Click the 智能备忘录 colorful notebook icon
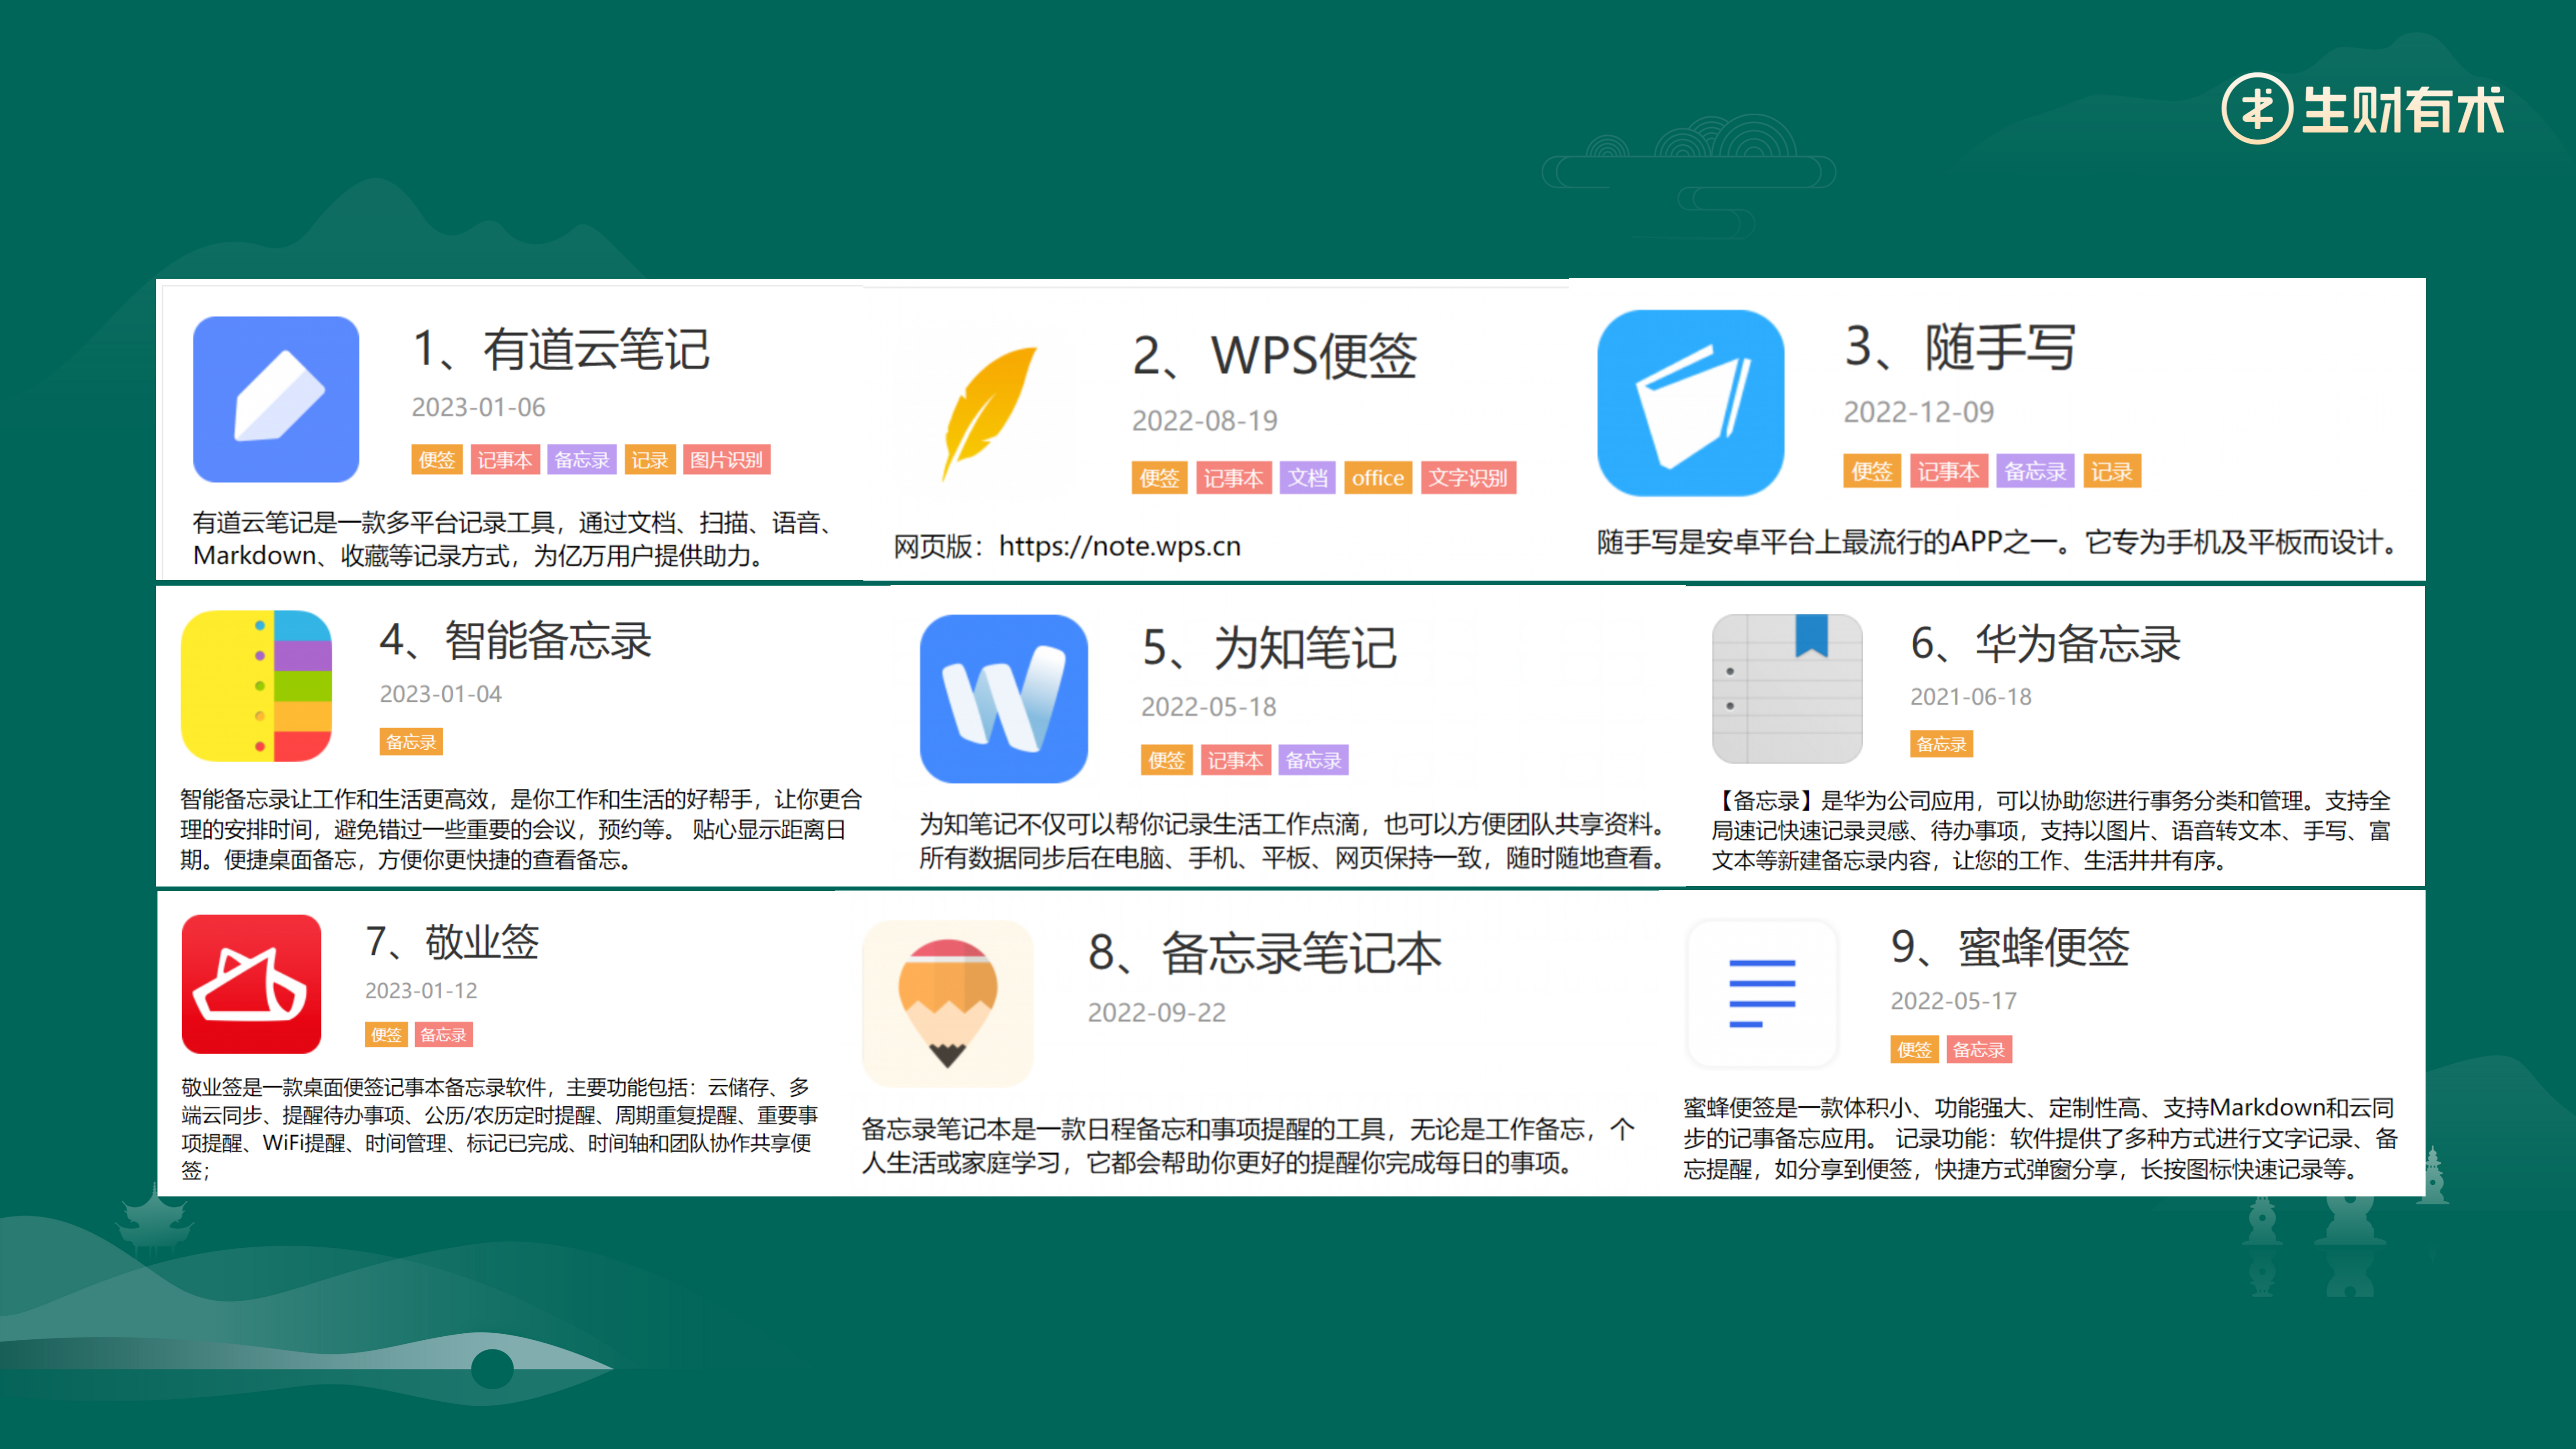Viewport: 2576px width, 1449px height. pos(256,686)
